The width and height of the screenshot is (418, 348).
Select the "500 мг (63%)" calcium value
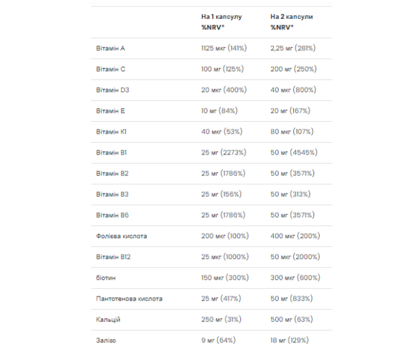(291, 319)
